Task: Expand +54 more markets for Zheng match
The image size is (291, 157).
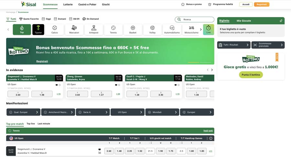Action: click(118, 94)
